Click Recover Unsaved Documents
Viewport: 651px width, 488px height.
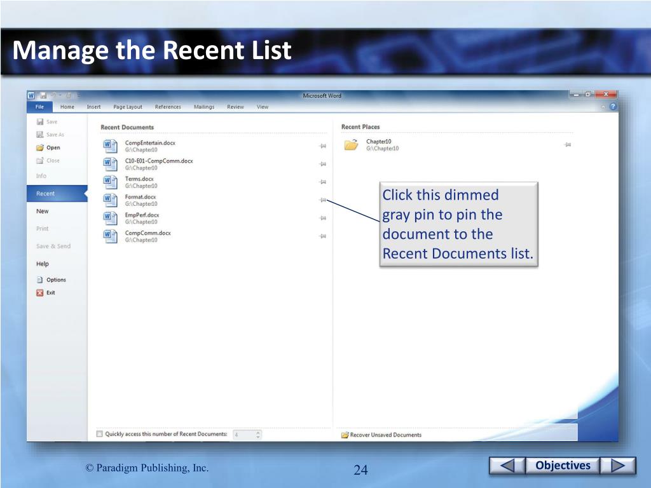pyautogui.click(x=381, y=435)
